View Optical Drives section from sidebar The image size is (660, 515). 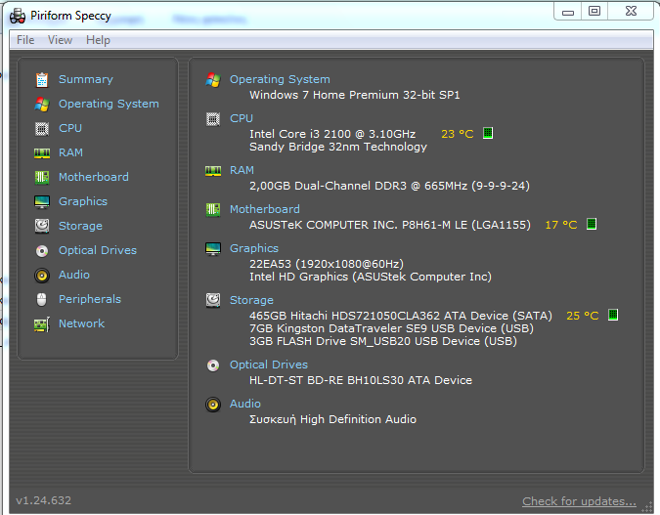point(98,250)
